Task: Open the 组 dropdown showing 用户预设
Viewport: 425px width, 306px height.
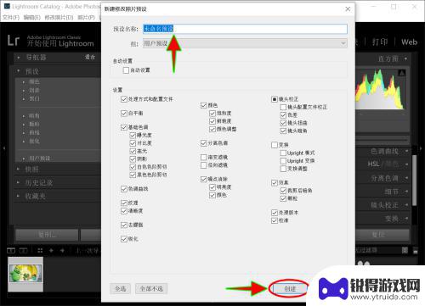Action: click(245, 43)
